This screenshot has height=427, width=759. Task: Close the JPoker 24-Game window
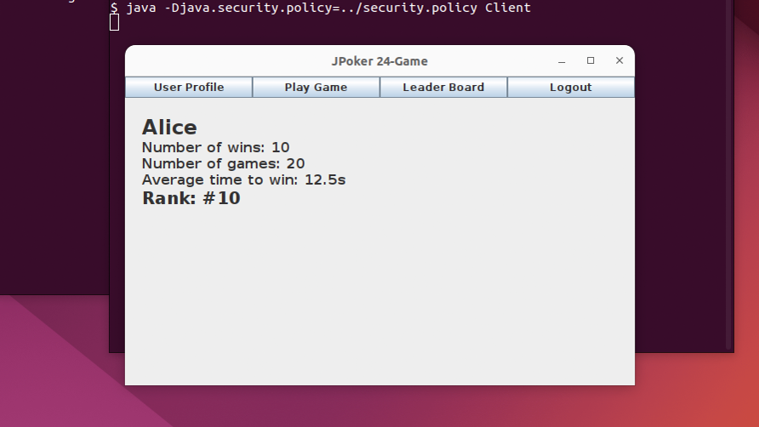coord(619,60)
